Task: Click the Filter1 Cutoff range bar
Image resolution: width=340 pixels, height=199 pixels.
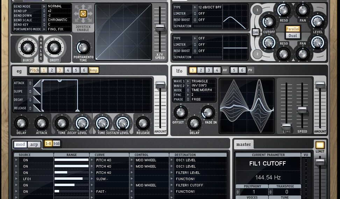Action: [x=71, y=185]
